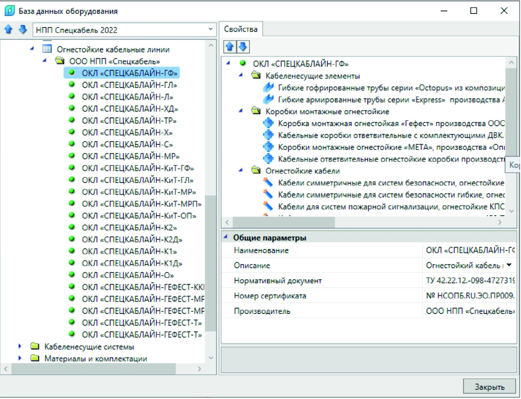Collapse the Общие параметры section

click(226, 237)
